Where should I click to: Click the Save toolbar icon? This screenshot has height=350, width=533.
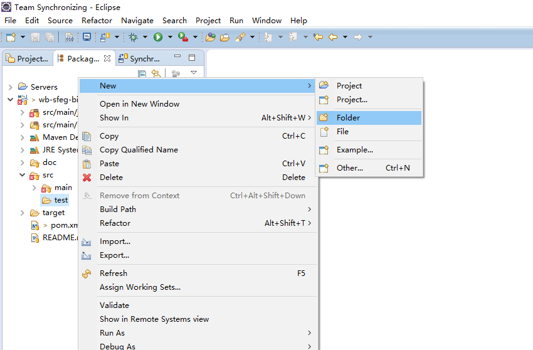35,37
